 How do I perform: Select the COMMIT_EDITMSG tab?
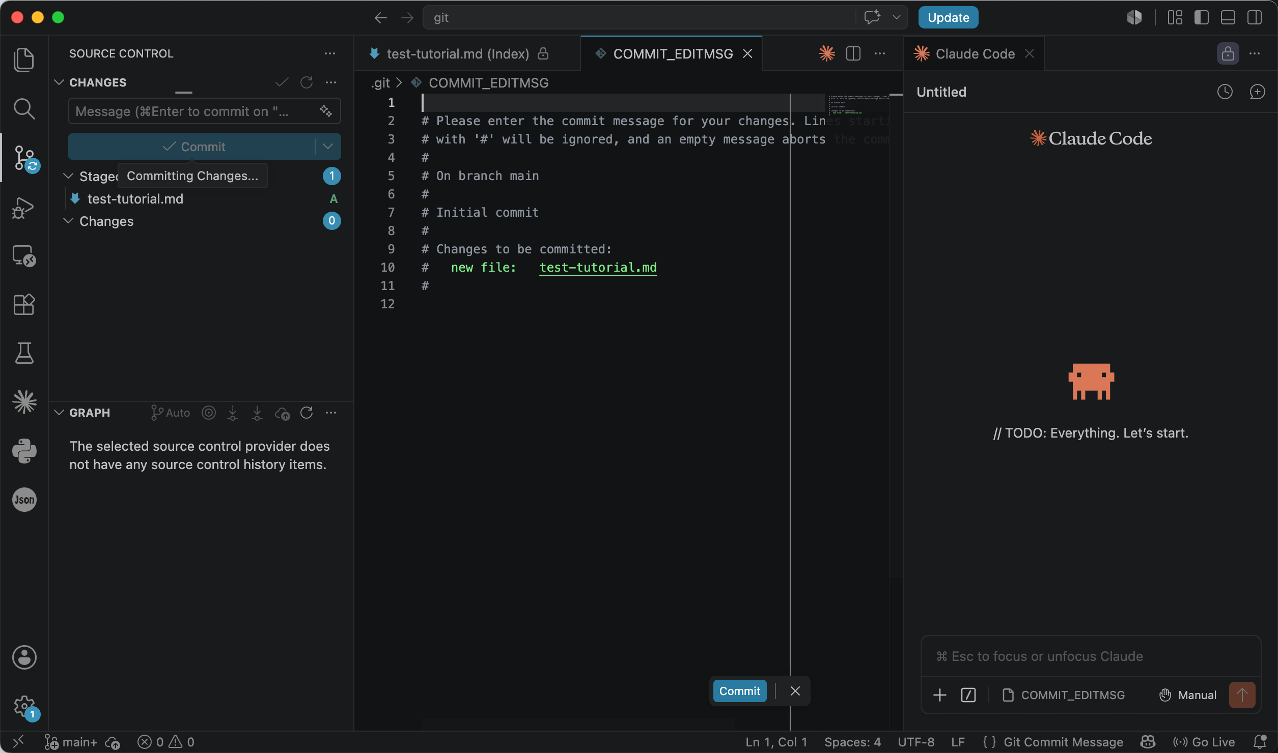672,53
